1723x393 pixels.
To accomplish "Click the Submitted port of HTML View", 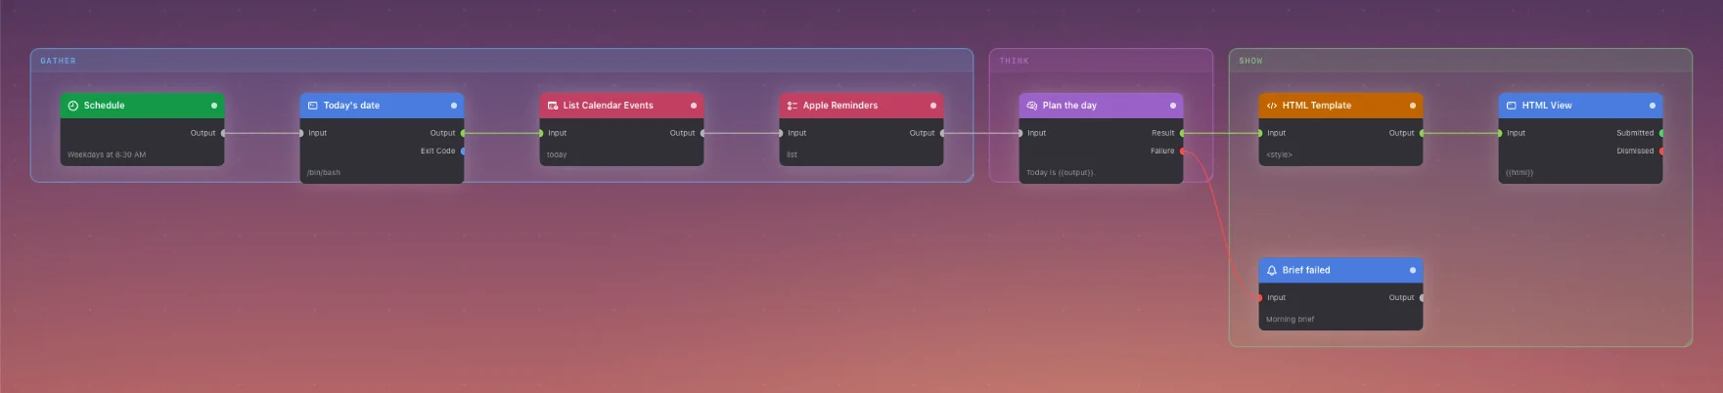I will [1662, 133].
